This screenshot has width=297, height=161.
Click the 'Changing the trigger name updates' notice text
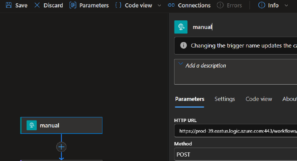[x=244, y=46]
